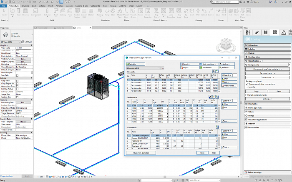Image resolution: width=292 pixels, height=182 pixels.
Task: Open the Structure ribbon tab
Action: click(x=25, y=6)
